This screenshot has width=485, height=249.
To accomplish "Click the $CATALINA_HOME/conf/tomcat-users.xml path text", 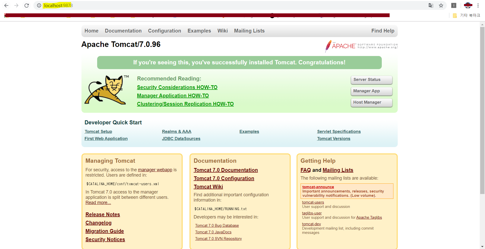I will tap(123, 184).
